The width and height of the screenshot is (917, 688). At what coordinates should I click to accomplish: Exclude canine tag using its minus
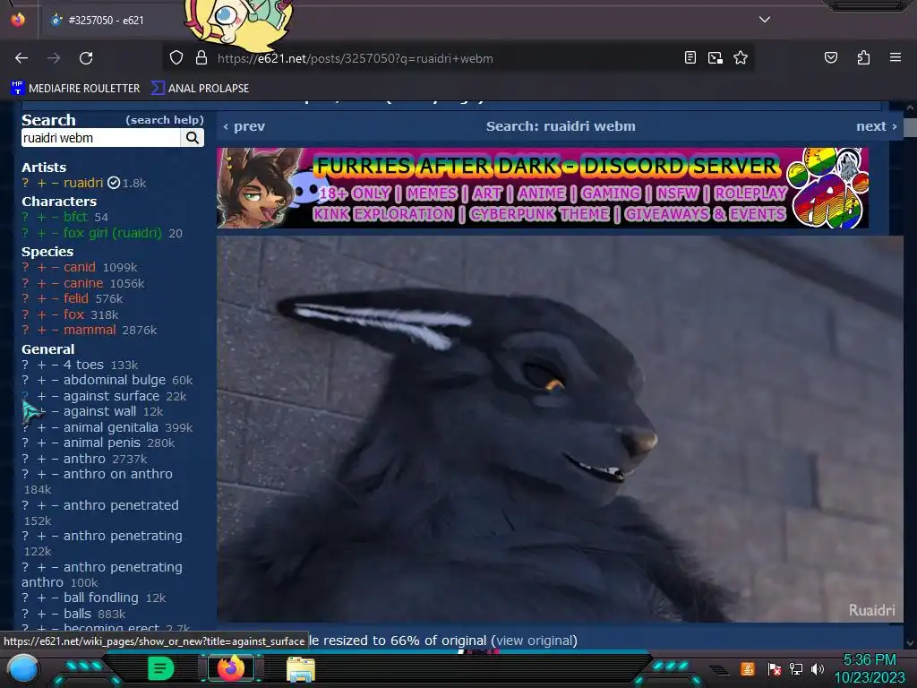55,283
